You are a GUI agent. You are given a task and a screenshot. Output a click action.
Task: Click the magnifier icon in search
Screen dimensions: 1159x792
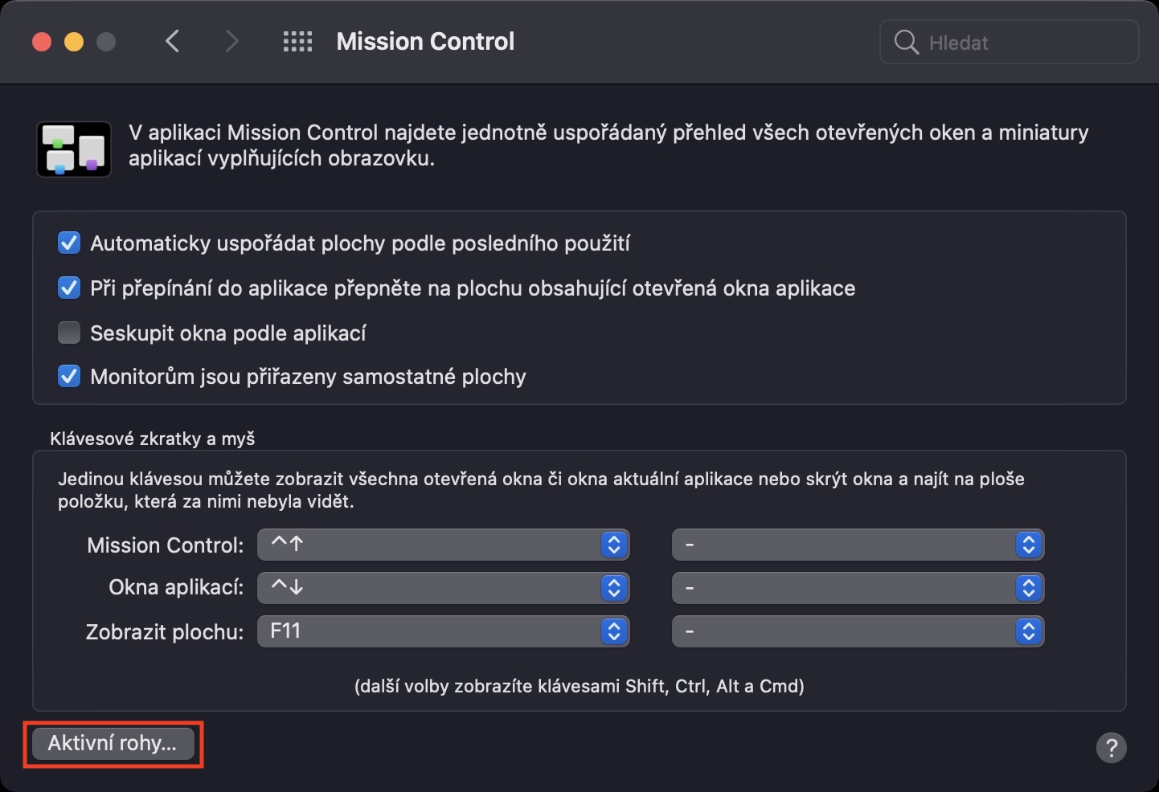coord(906,42)
